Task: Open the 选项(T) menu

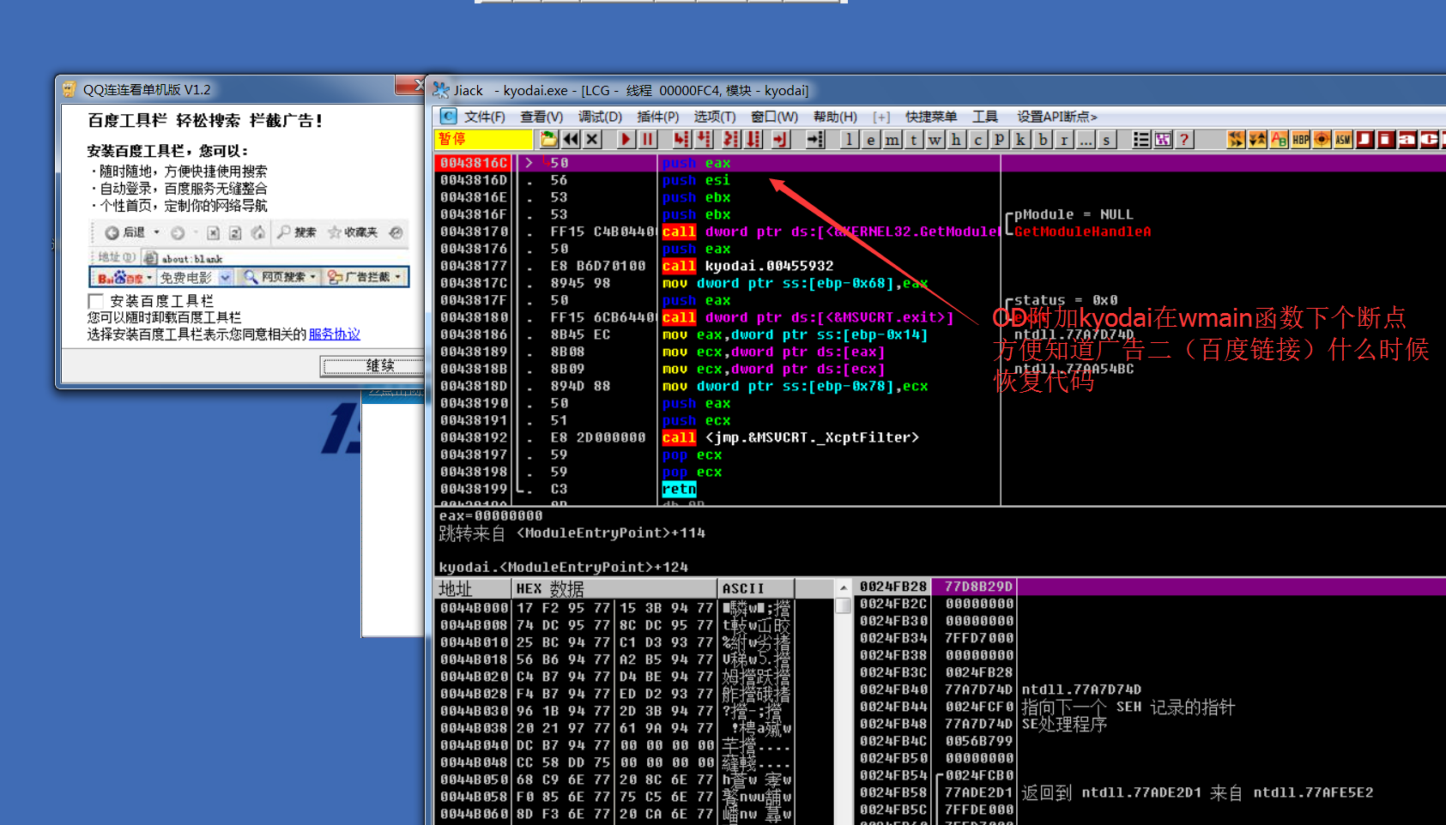Action: pos(715,117)
